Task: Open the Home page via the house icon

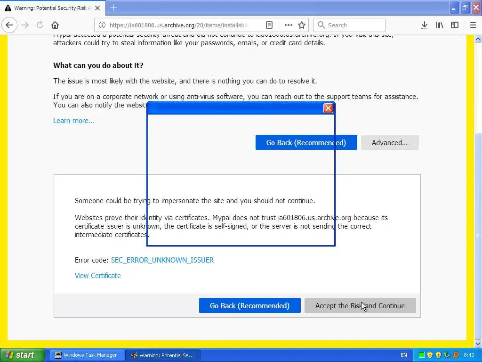Action: [x=55, y=25]
